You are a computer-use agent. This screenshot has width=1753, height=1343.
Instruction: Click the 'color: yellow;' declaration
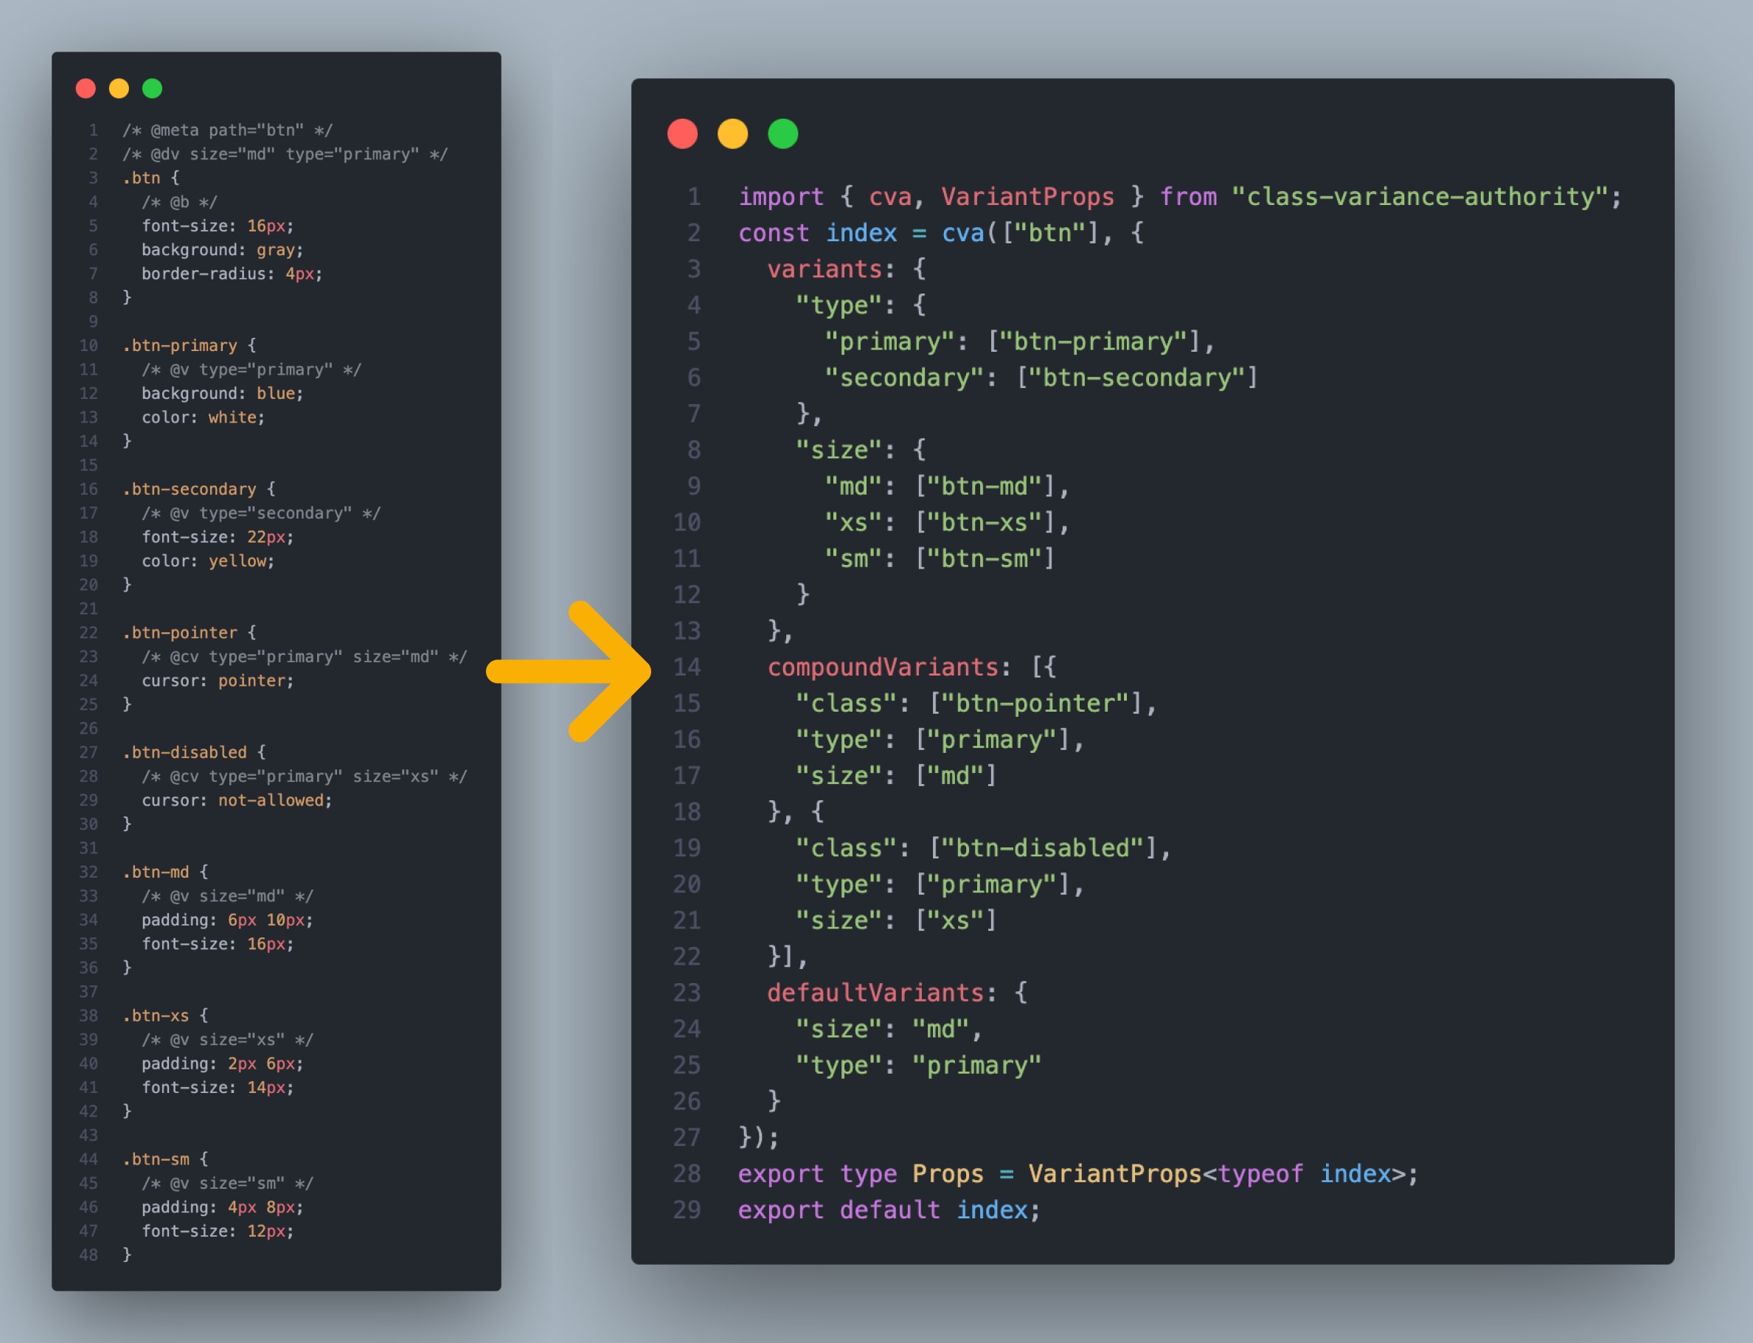point(209,561)
